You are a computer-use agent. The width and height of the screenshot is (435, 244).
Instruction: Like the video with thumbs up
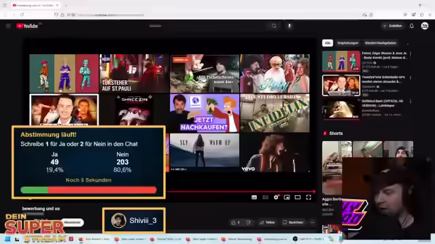pyautogui.click(x=235, y=222)
